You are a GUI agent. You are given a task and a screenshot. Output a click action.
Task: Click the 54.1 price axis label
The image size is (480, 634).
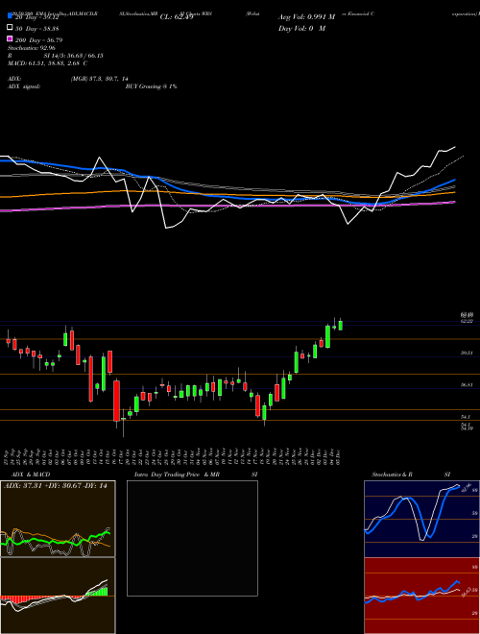click(466, 417)
